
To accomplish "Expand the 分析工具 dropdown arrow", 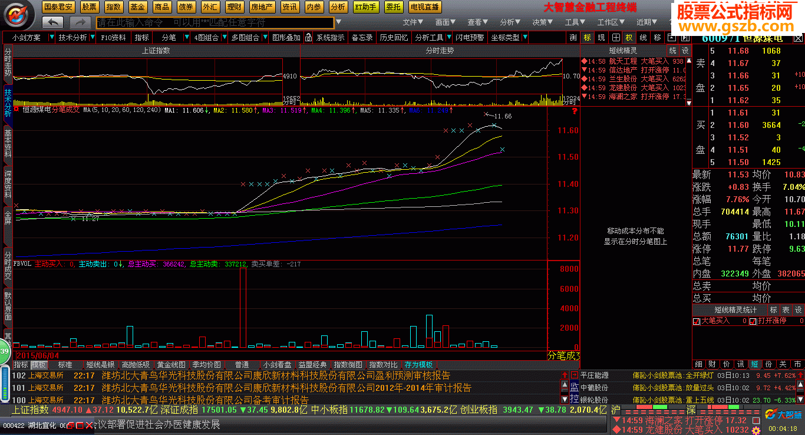I will (x=448, y=38).
